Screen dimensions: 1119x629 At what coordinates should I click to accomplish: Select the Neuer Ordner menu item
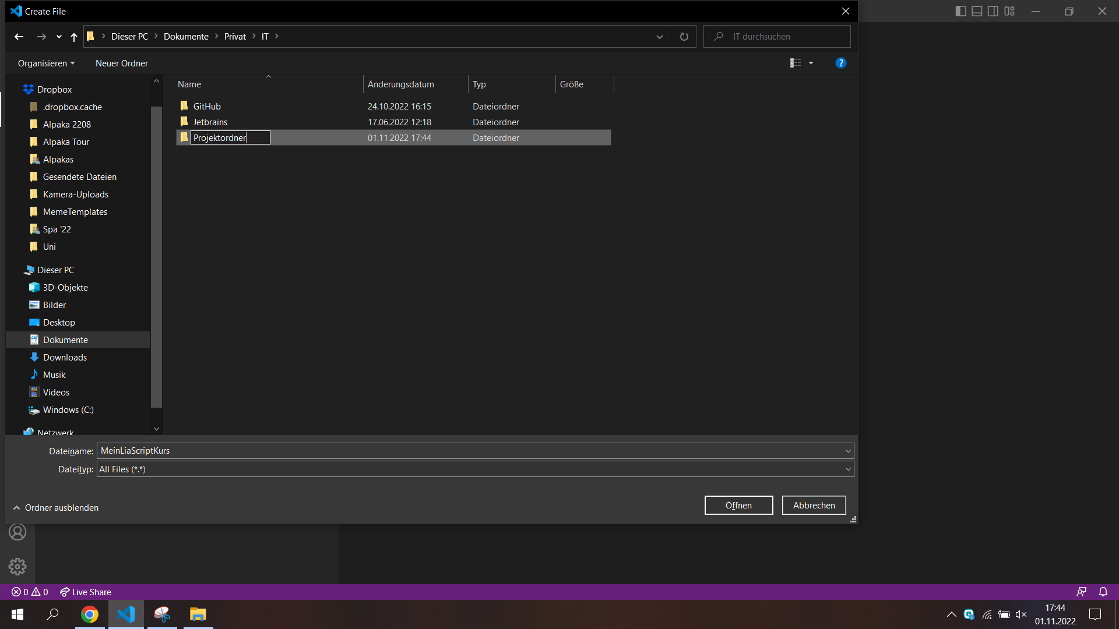pos(122,63)
